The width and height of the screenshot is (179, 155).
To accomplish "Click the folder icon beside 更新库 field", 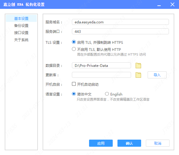I will click(x=138, y=75).
